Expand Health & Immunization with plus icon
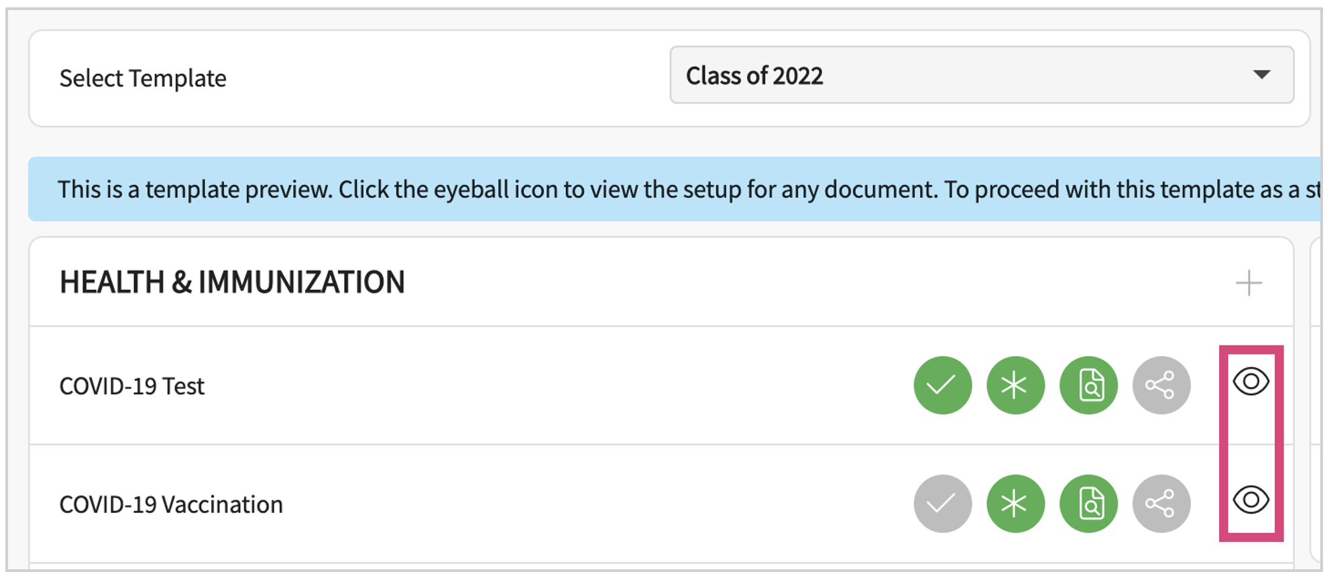This screenshot has height=578, width=1329. pyautogui.click(x=1249, y=283)
